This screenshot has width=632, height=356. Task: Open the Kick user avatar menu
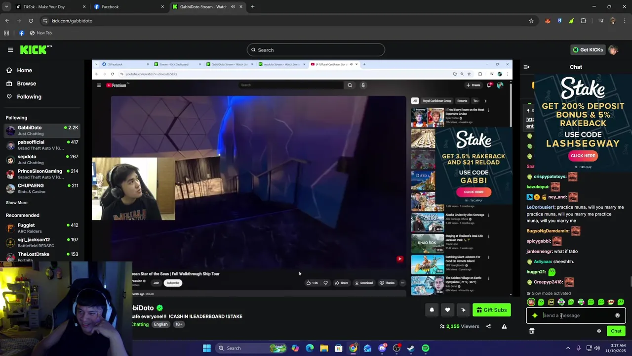613,50
